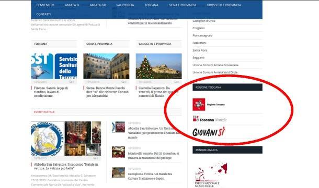Read Firenze Sanità legge di riordino article

[51, 92]
